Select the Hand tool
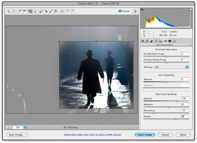Image resolution: width=197 pixels, height=143 pixels. (x=13, y=11)
